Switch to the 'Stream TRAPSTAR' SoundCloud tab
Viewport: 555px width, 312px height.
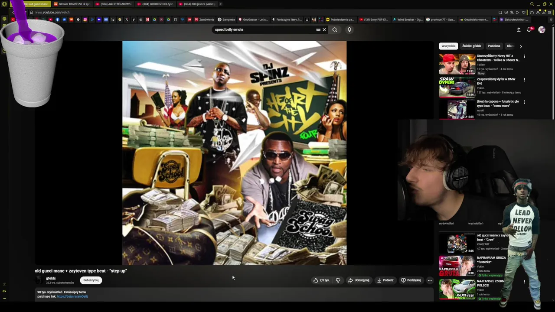point(72,4)
